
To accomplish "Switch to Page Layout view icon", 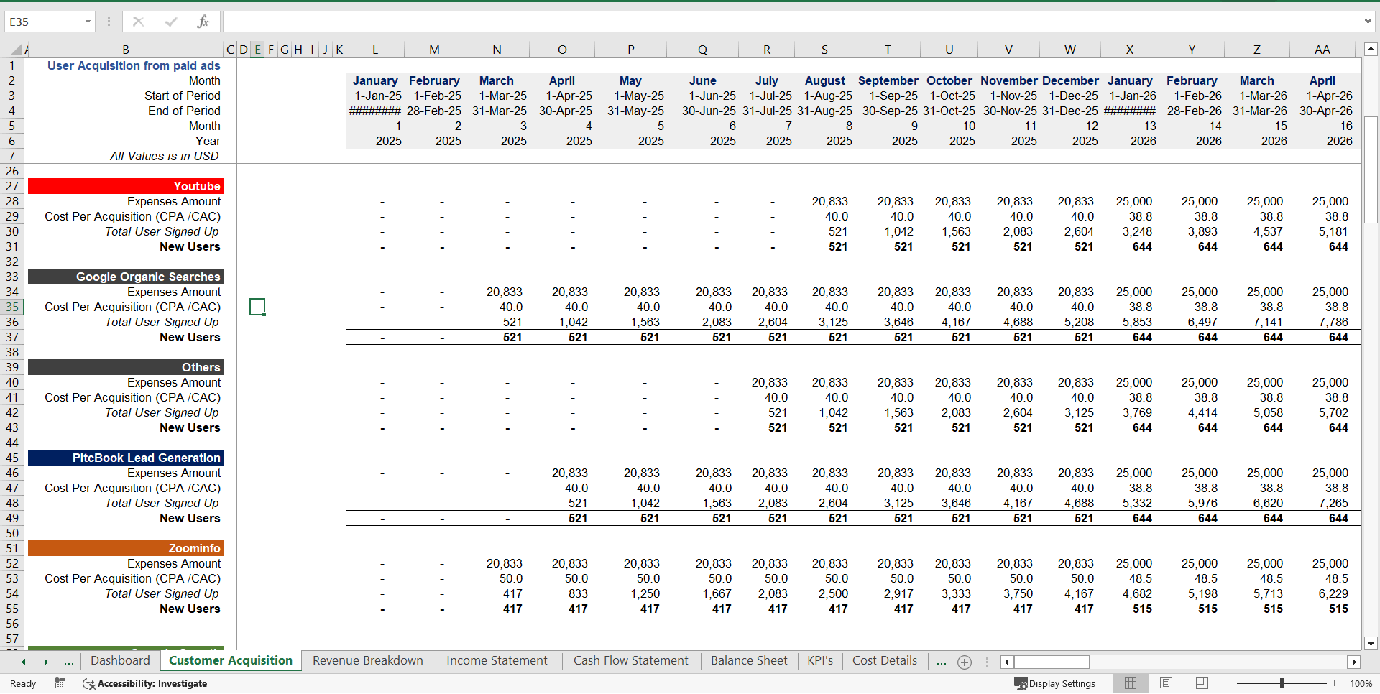I will pos(1167,683).
